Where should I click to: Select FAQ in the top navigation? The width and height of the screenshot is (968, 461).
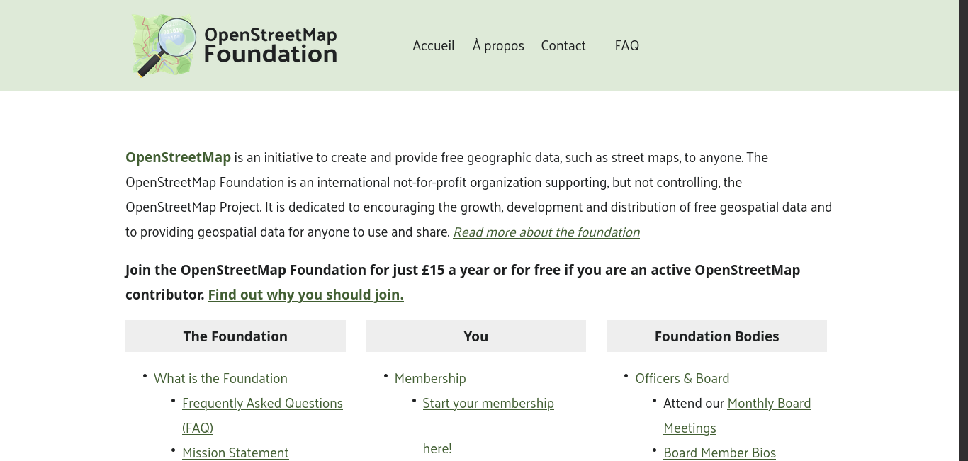[627, 45]
